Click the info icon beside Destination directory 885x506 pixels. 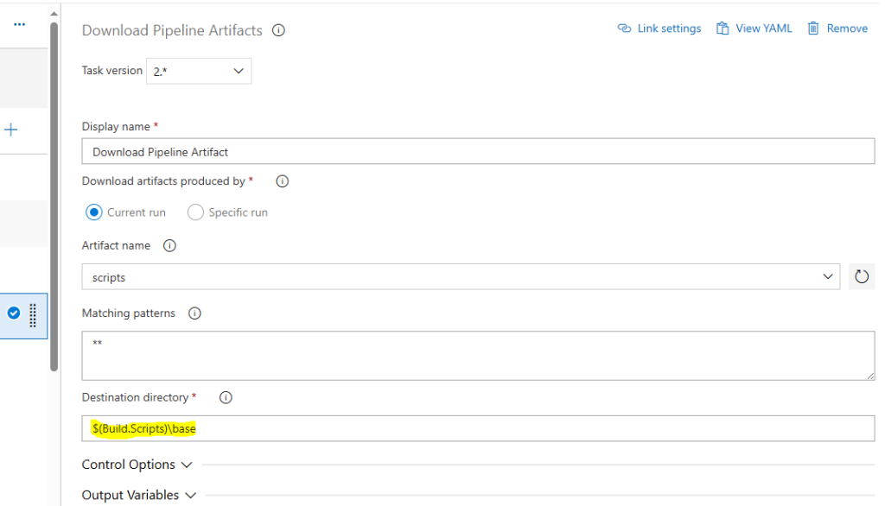pyautogui.click(x=226, y=398)
